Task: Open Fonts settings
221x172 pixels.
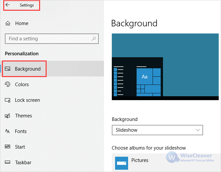Action: 21,131
